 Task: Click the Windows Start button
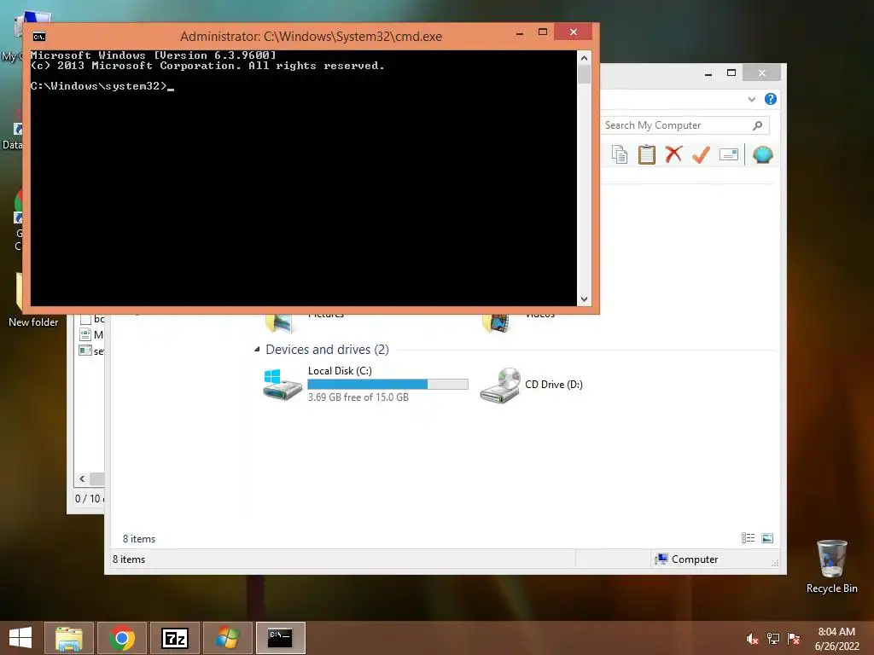20,638
